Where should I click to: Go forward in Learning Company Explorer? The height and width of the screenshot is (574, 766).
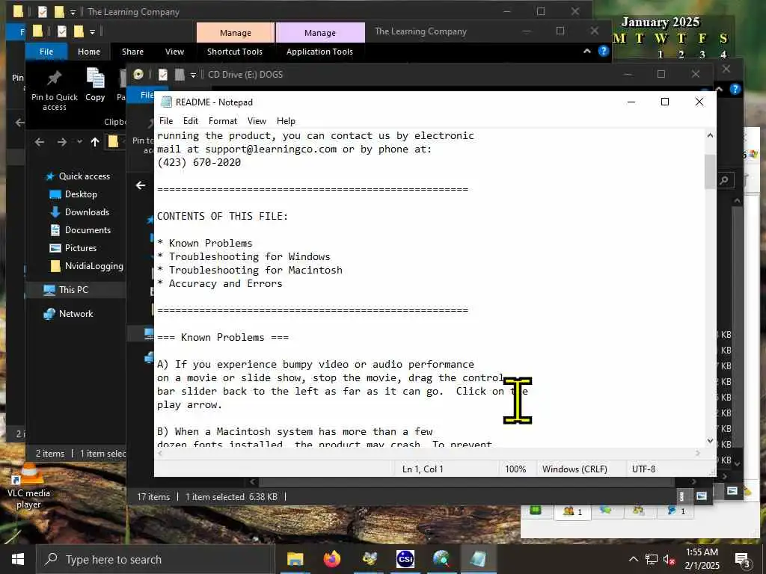coord(61,142)
